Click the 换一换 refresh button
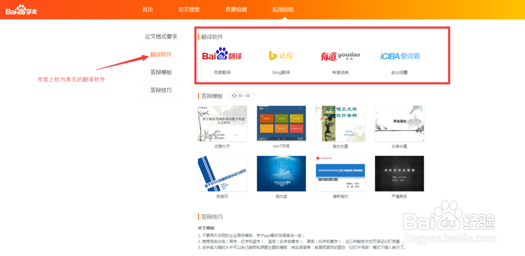Viewport: 525px width, 256px height. click(x=241, y=96)
